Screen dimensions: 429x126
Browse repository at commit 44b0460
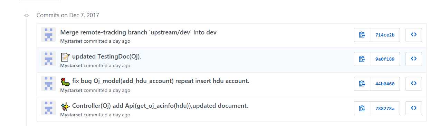[413, 84]
